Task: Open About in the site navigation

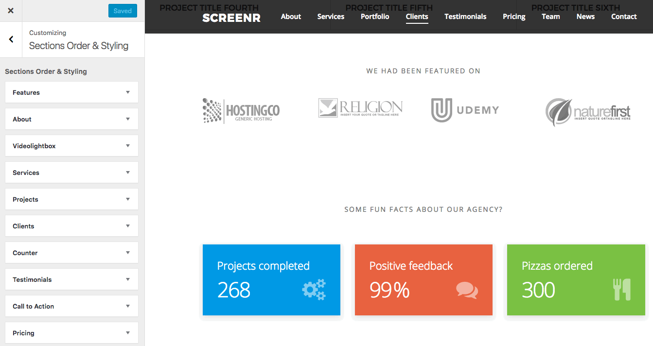Action: (291, 17)
